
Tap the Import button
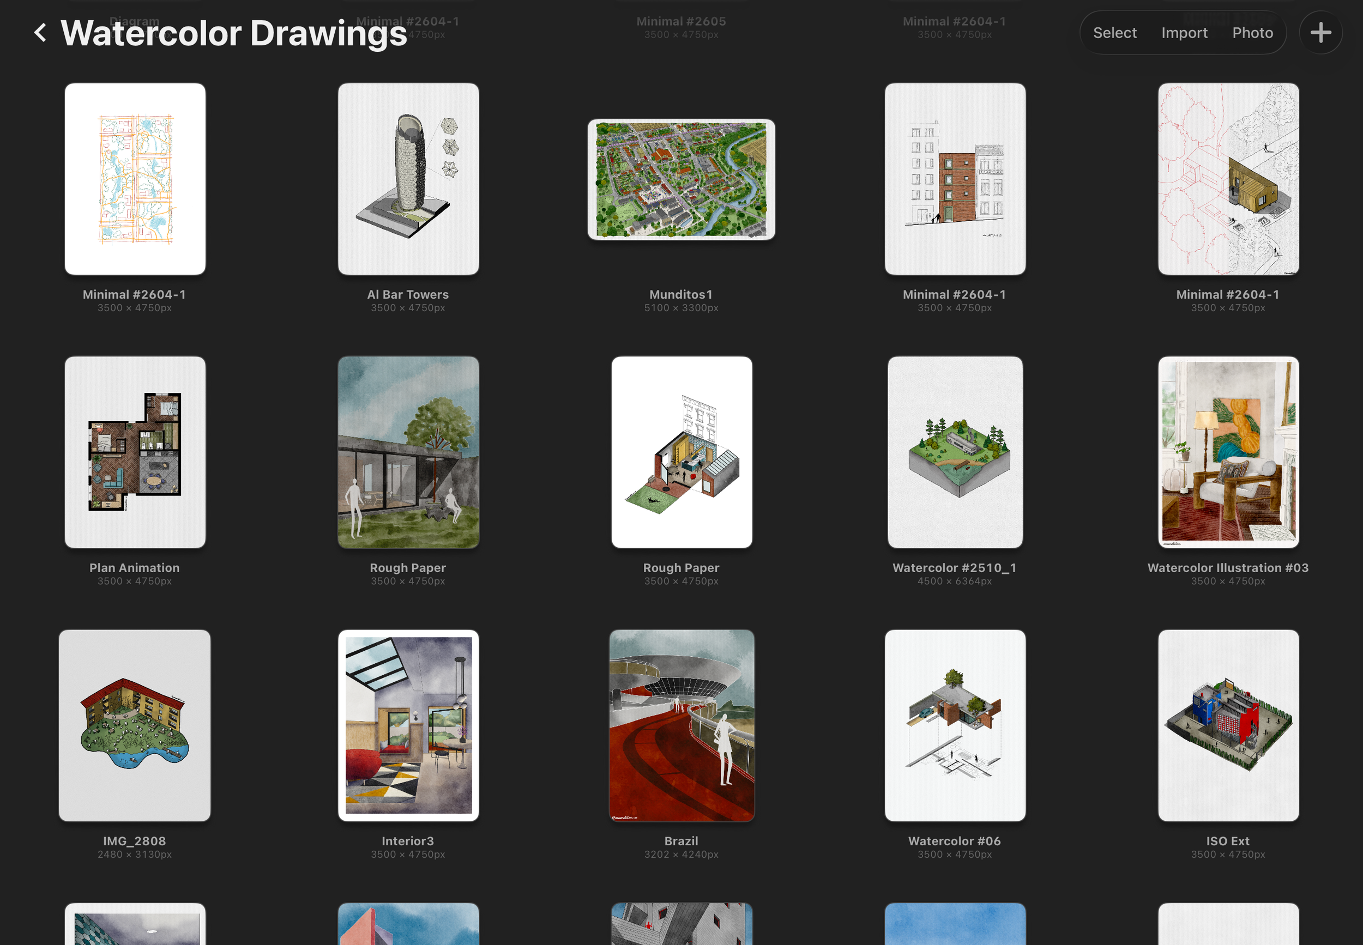[x=1184, y=33]
